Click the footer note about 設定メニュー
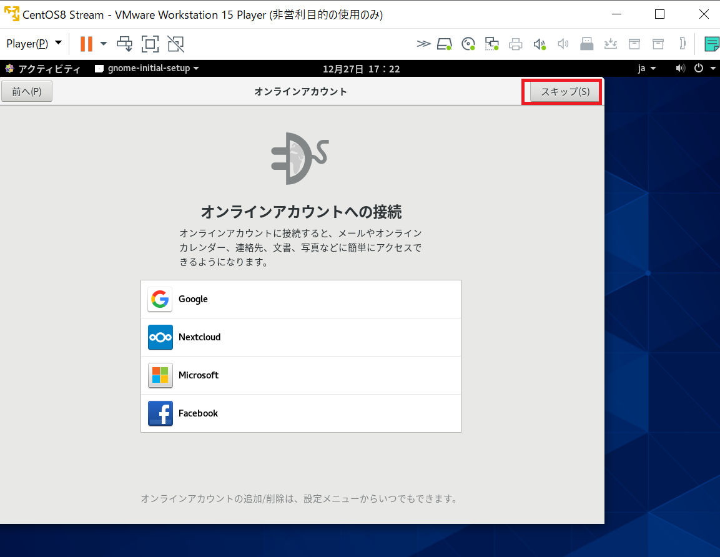 click(x=300, y=499)
